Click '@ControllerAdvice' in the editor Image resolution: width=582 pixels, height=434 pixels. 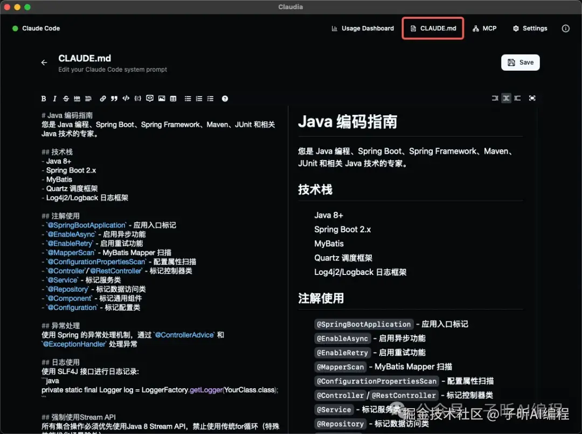184,335
